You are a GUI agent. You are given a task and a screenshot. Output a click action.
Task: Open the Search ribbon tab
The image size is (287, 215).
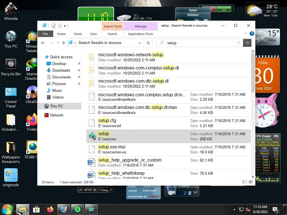tap(112, 34)
